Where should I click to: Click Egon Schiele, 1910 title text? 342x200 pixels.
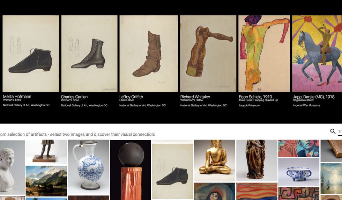[x=255, y=97]
